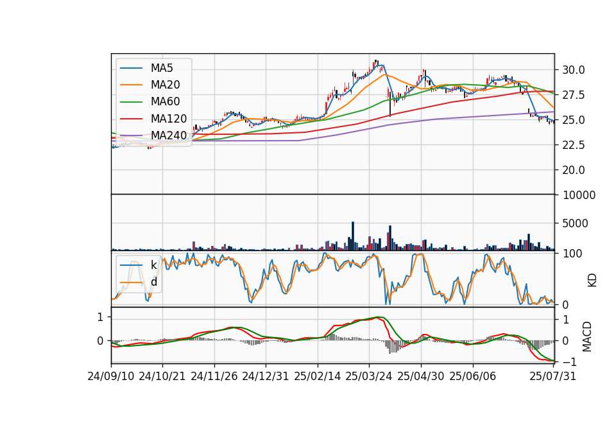Click the KD axis title

pos(592,281)
